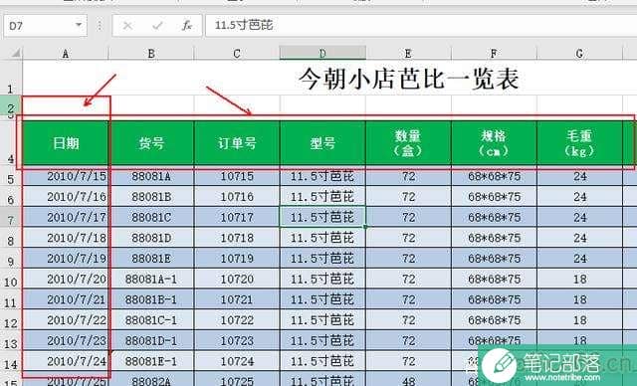This screenshot has width=637, height=386.
Task: Click date cell 2010/7/15
Action: (66, 176)
